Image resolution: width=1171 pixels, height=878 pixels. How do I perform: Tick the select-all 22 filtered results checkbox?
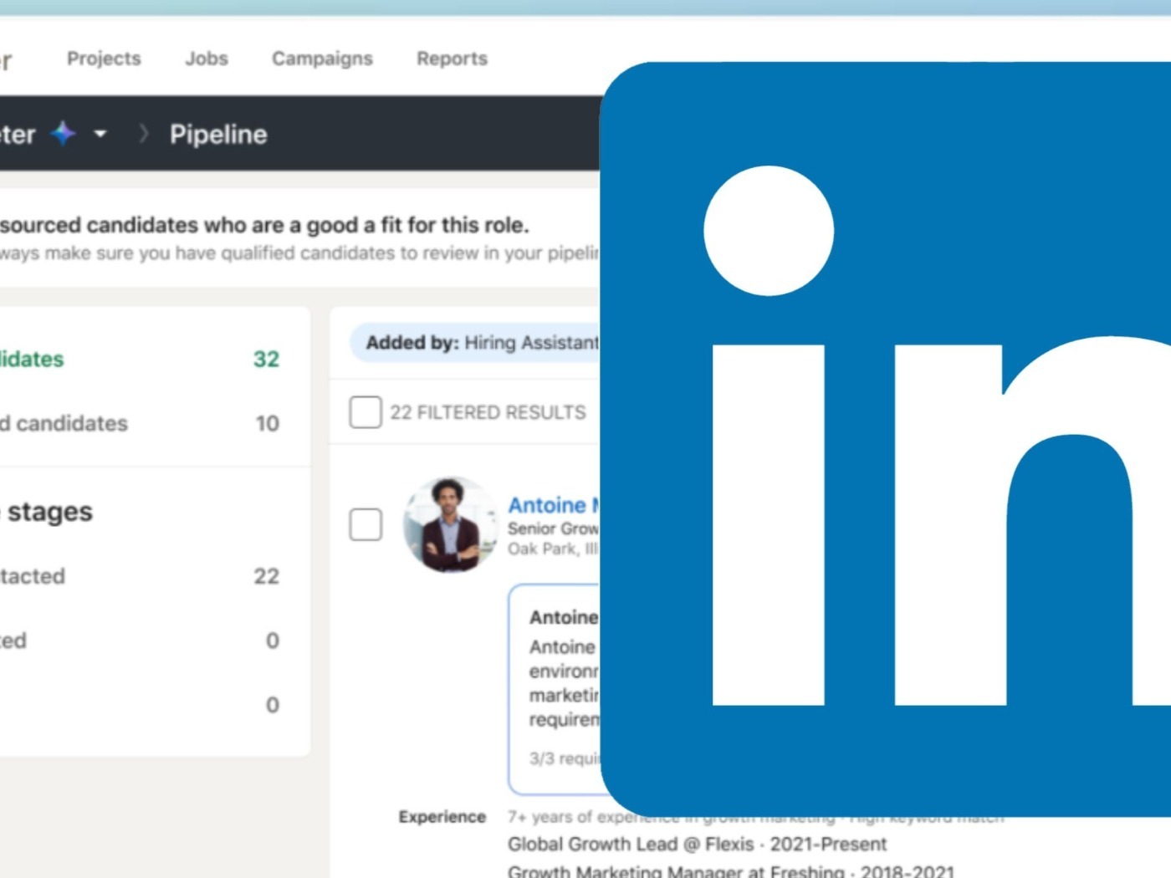point(366,412)
